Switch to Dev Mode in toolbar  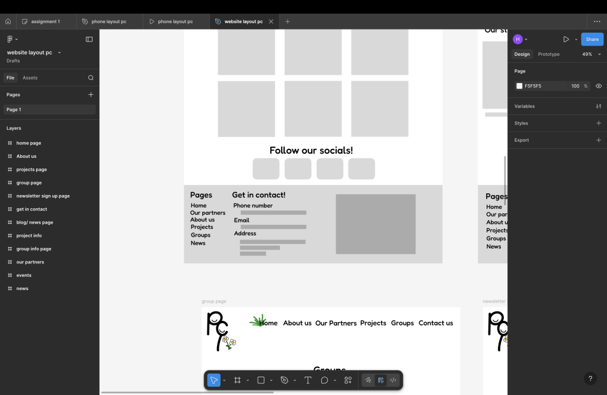tap(394, 380)
